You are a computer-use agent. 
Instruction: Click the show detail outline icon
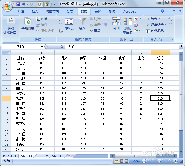(170, 19)
